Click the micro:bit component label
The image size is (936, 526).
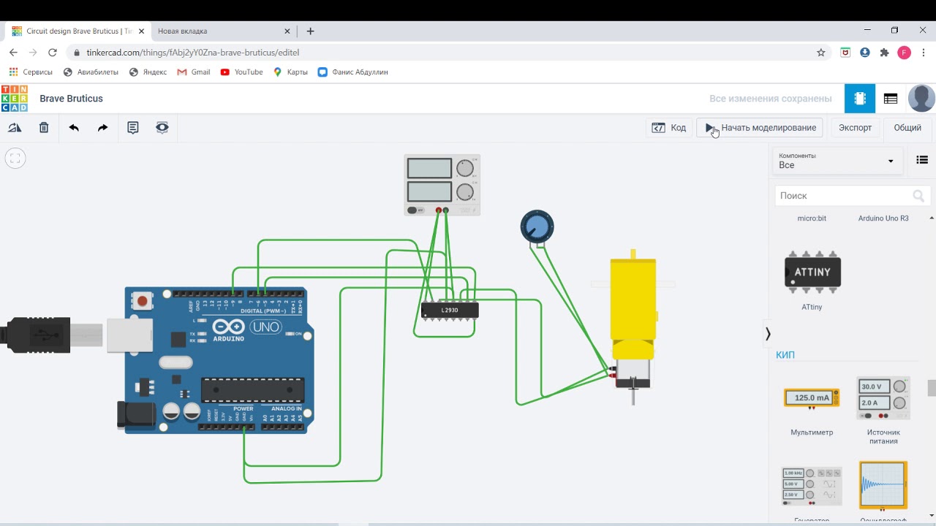point(812,218)
